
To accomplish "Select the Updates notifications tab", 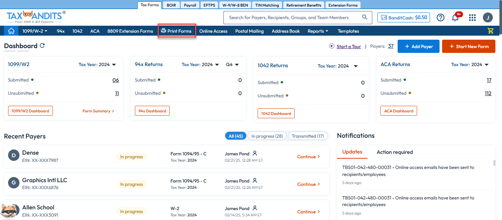I will pyautogui.click(x=352, y=152).
